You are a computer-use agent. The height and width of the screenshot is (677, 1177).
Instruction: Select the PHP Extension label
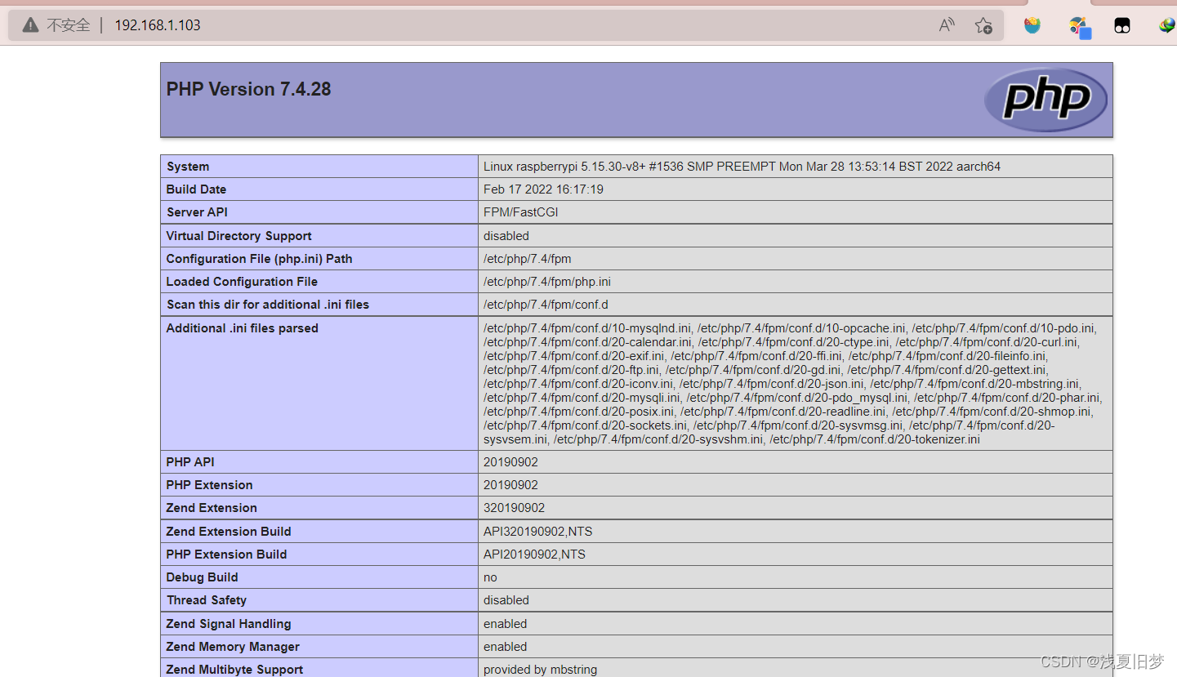[x=209, y=485]
